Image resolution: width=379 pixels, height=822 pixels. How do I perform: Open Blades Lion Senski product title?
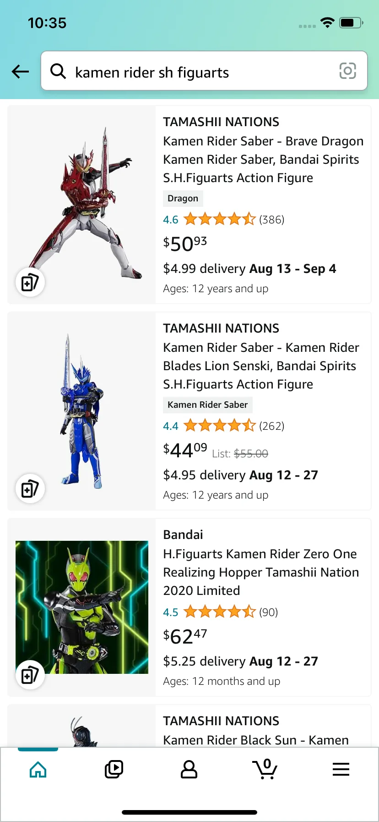click(x=261, y=366)
